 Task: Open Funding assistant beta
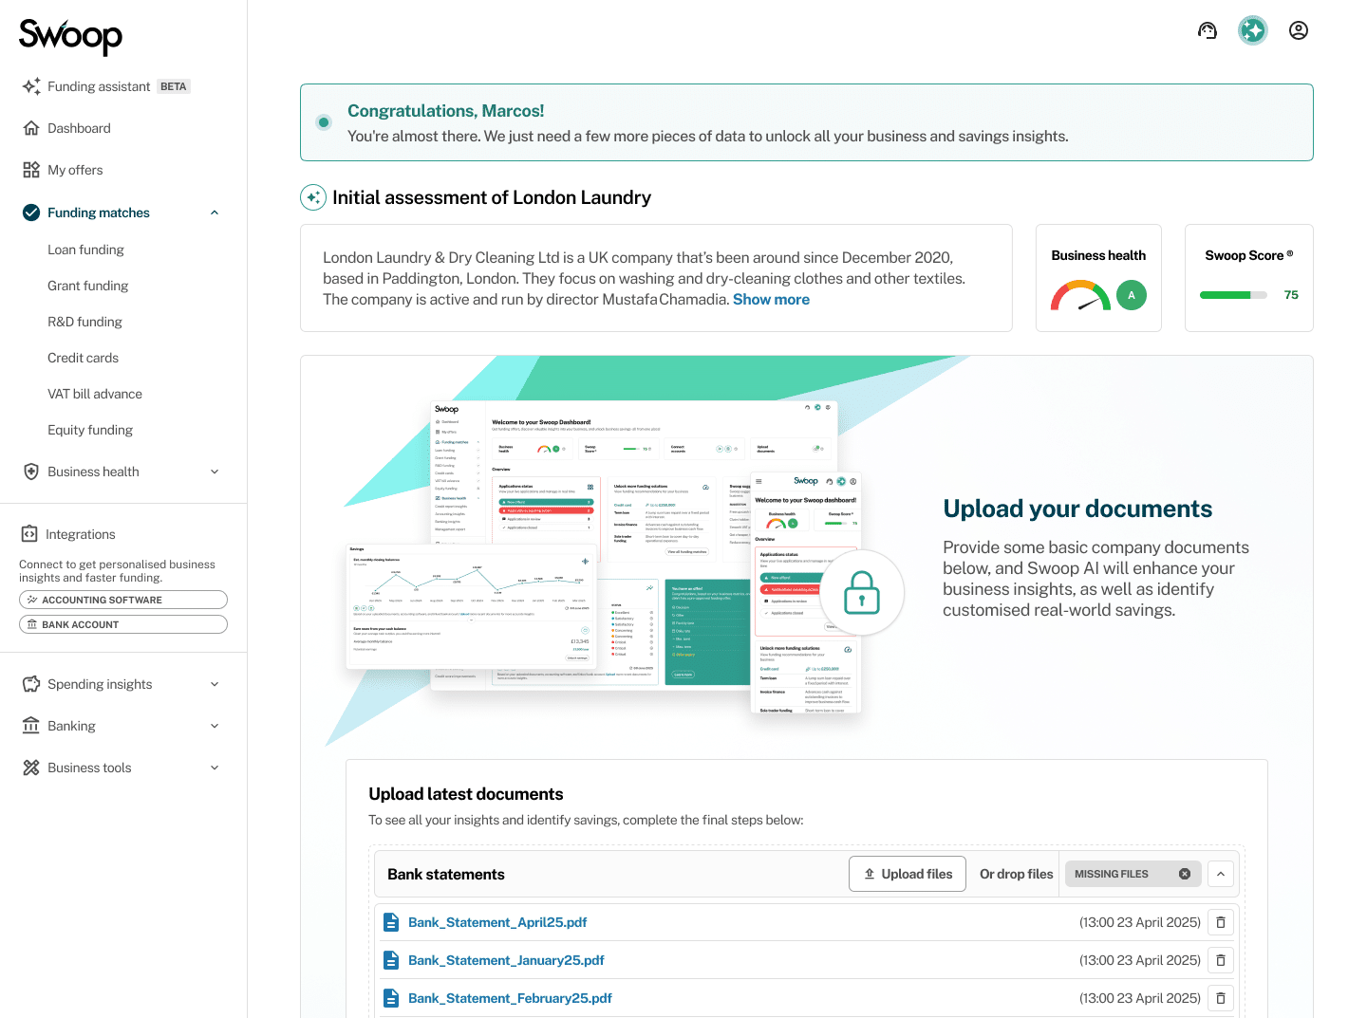(x=99, y=86)
